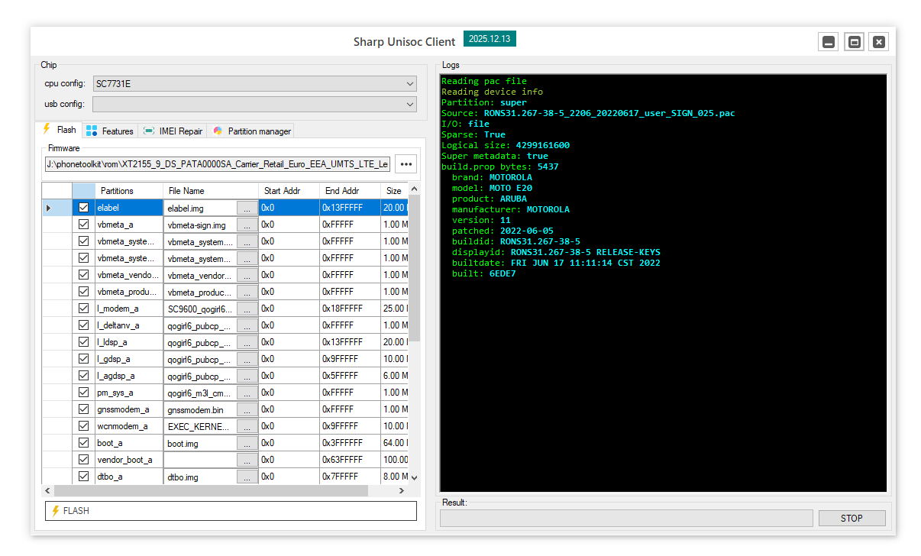Open the cpu config dropdown

(254, 84)
